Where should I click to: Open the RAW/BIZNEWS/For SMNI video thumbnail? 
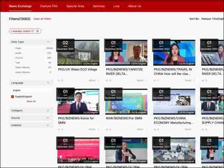pos(126,101)
